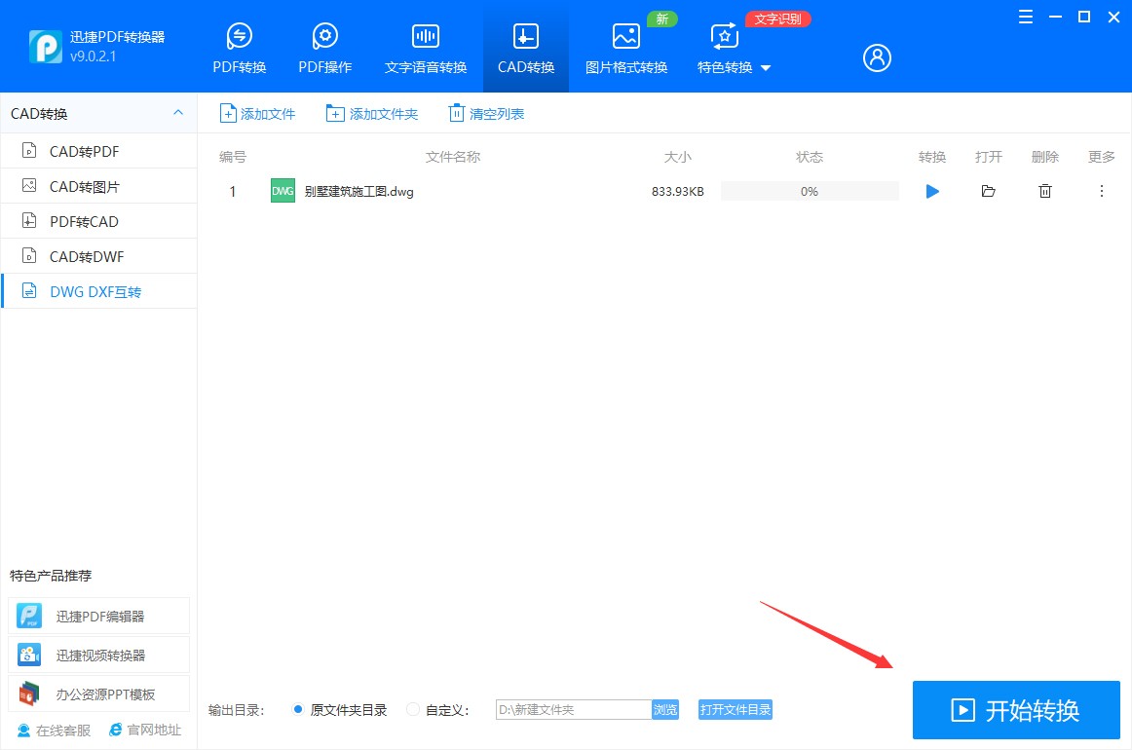Viewport: 1132px width, 750px height.
Task: Select the PDF转换 tab icon
Action: pos(239,36)
